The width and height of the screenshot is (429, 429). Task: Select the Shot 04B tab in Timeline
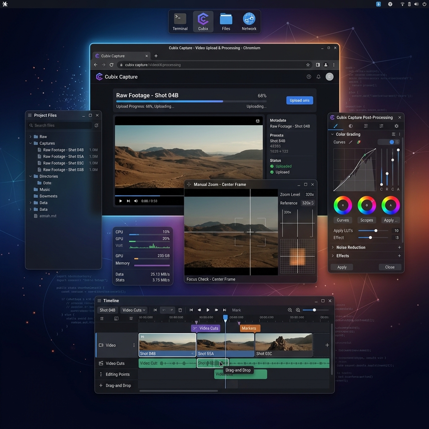[108, 310]
